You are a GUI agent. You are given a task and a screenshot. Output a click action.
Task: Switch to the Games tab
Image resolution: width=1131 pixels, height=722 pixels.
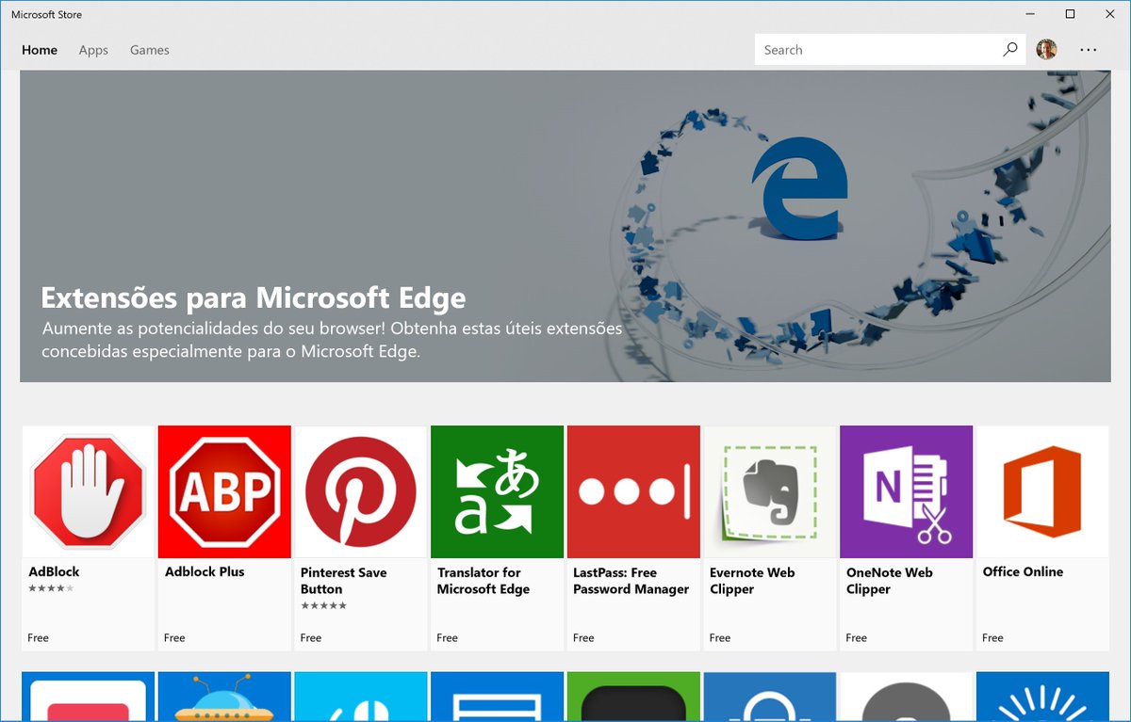pos(150,50)
